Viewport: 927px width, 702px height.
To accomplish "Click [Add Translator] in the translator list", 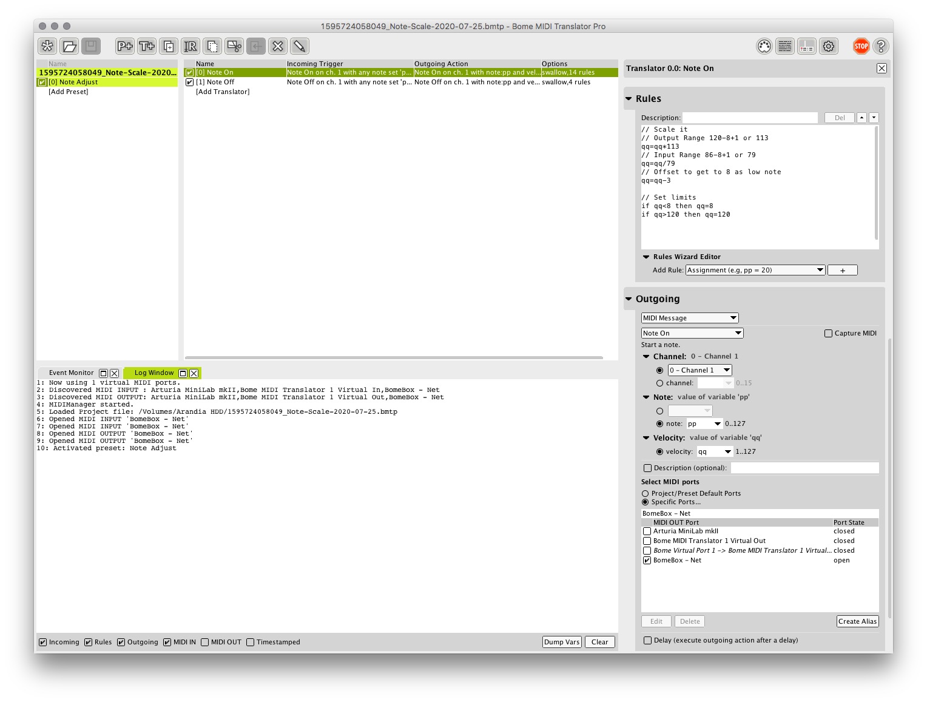I will point(223,92).
